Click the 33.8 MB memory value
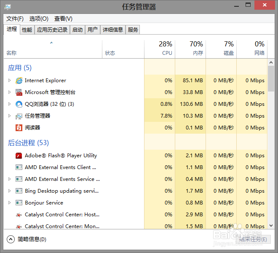 pos(193,92)
